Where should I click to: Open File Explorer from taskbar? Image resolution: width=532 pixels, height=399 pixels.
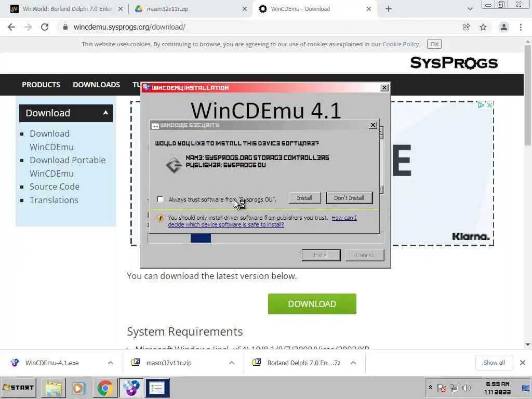(x=54, y=388)
